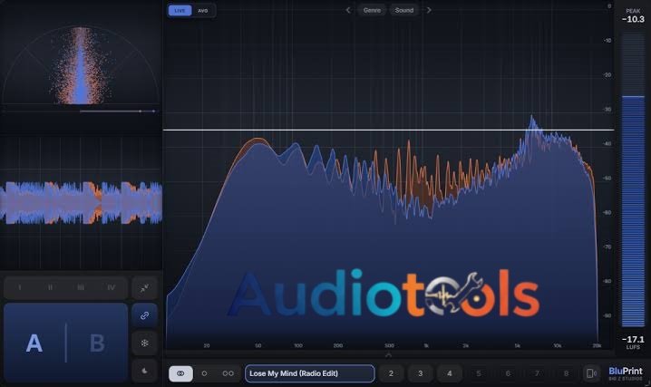Click the device speaker icon
This screenshot has height=387, width=651.
click(591, 373)
